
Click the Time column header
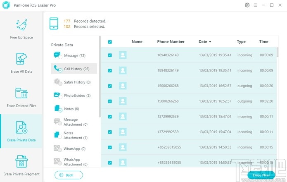[263, 42]
